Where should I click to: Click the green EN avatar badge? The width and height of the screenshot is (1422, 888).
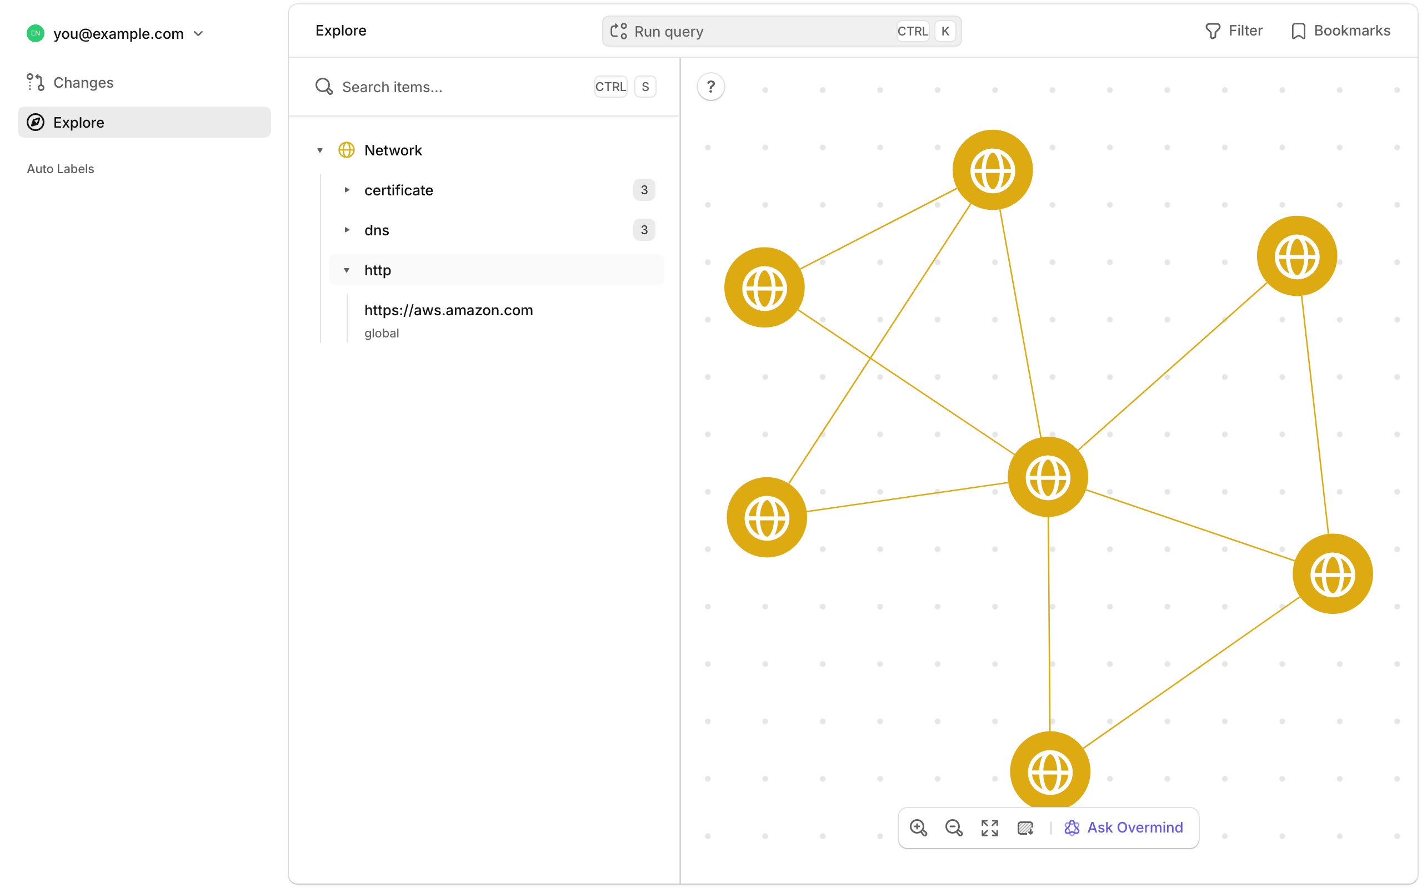click(36, 33)
